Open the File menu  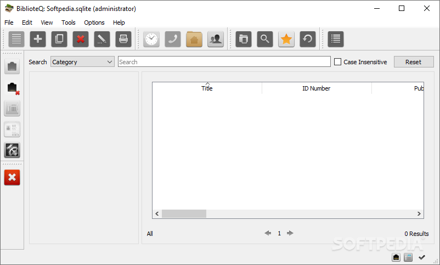(x=9, y=22)
